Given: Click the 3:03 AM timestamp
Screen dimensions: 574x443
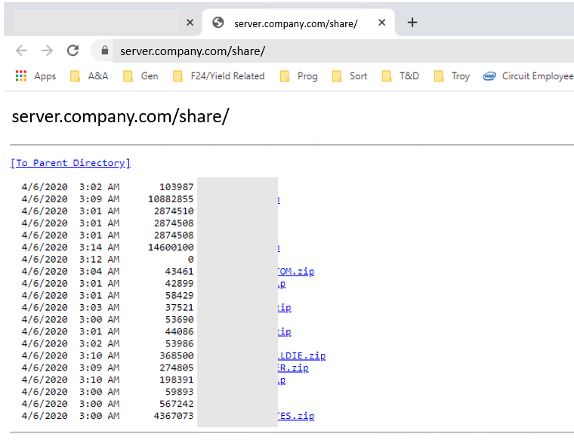Looking at the screenshot, I should click(100, 308).
